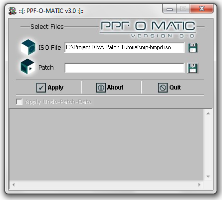The height and width of the screenshot is (200, 222).
Task: Click the horizontal scroll left arrow
Action: click(x=13, y=185)
